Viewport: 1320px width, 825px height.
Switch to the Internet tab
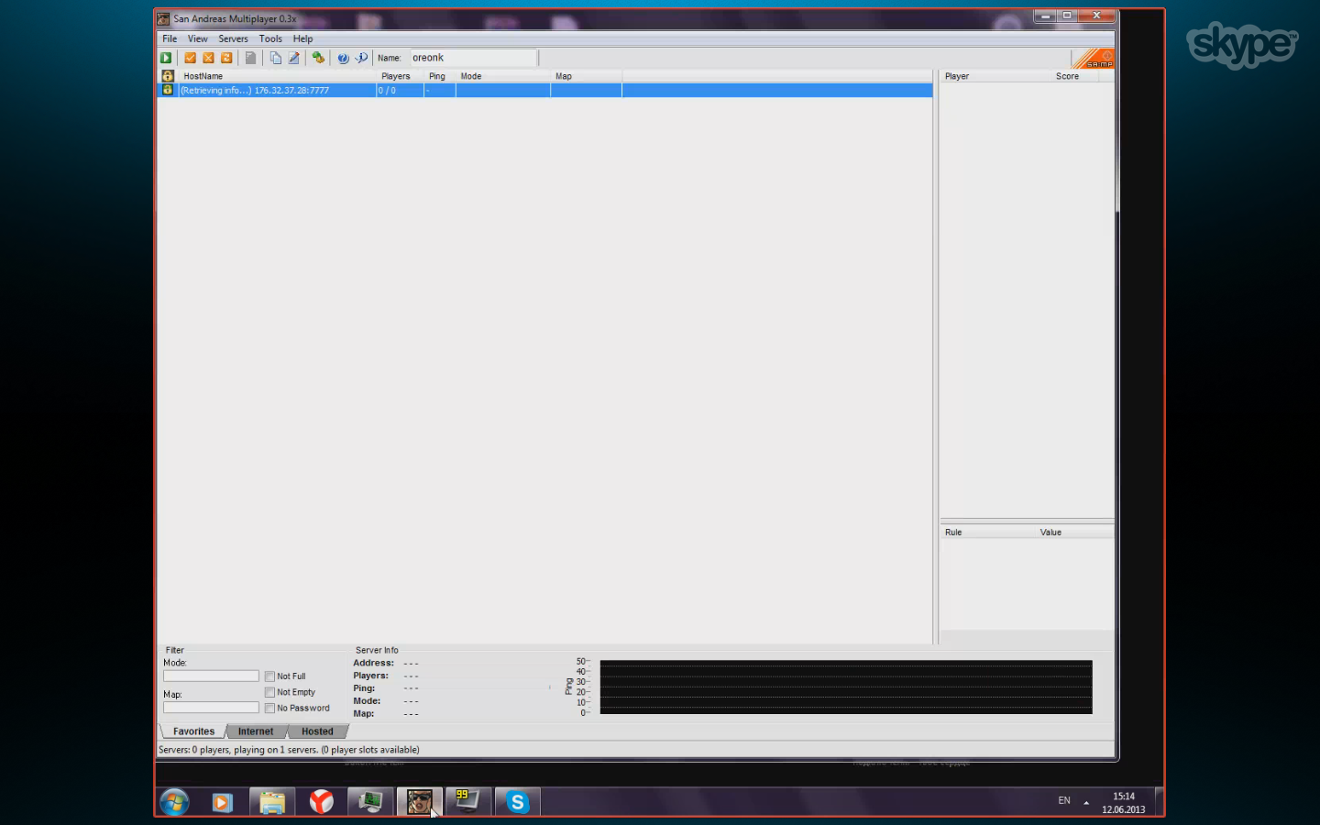256,731
